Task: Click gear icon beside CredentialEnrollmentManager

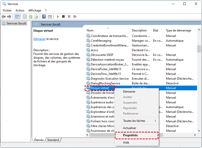Action: pos(88,45)
